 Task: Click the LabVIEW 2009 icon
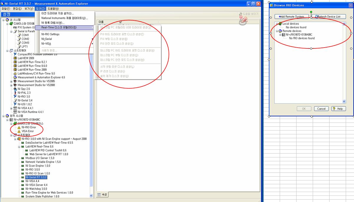tap(15, 58)
